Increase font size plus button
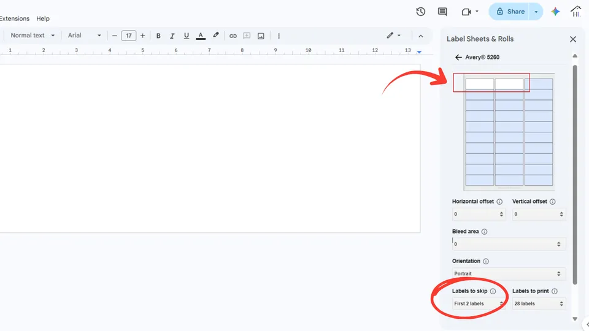589x331 pixels. (x=143, y=36)
